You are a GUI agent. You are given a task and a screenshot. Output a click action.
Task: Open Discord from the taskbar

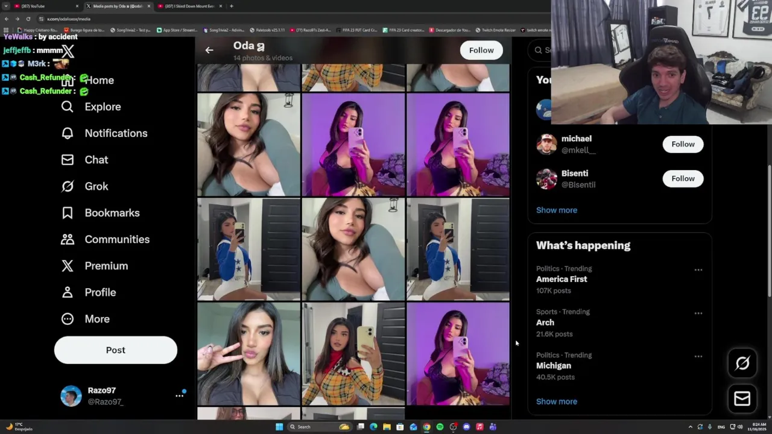(x=466, y=427)
